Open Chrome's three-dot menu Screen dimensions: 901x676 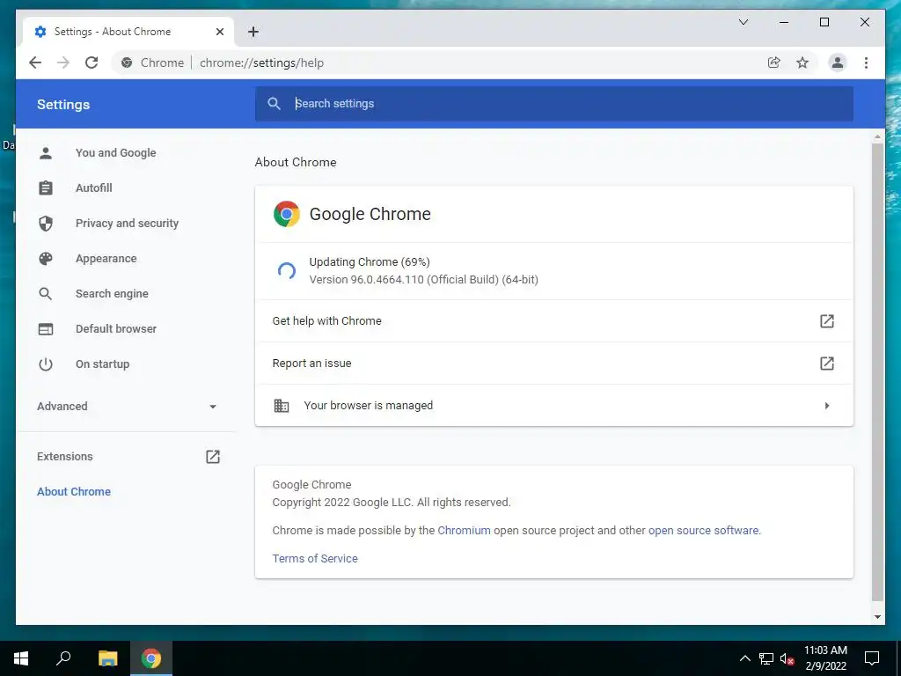pyautogui.click(x=866, y=62)
